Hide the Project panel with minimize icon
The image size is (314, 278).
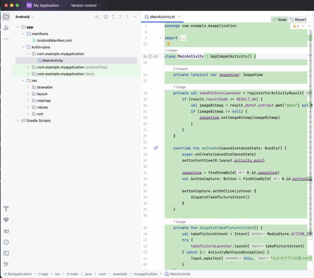tap(135, 17)
